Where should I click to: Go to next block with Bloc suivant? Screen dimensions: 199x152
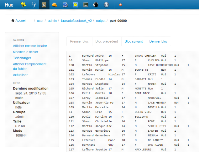[134, 41]
